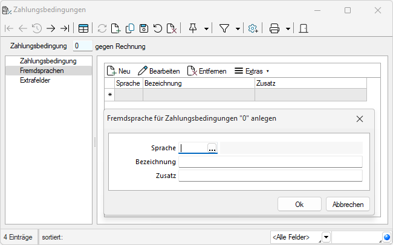Viewport: 393px width, 245px height.
Task: Open the Extras menu
Action: click(x=252, y=71)
